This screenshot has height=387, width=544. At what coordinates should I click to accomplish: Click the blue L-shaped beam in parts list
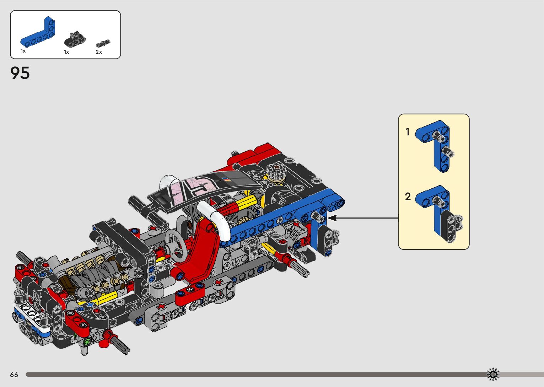pyautogui.click(x=38, y=35)
